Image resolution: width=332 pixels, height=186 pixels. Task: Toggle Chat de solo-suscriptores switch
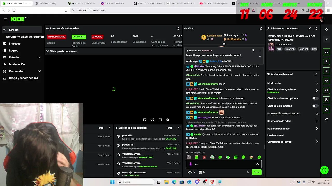[x=315, y=98]
